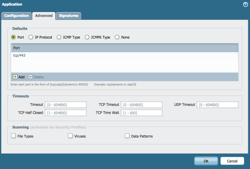The height and width of the screenshot is (169, 250).
Task: Check the Data Patterns checkbox
Action: tap(127, 136)
